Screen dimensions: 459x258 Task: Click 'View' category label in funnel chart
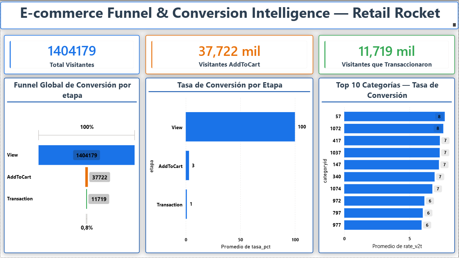tap(12, 155)
